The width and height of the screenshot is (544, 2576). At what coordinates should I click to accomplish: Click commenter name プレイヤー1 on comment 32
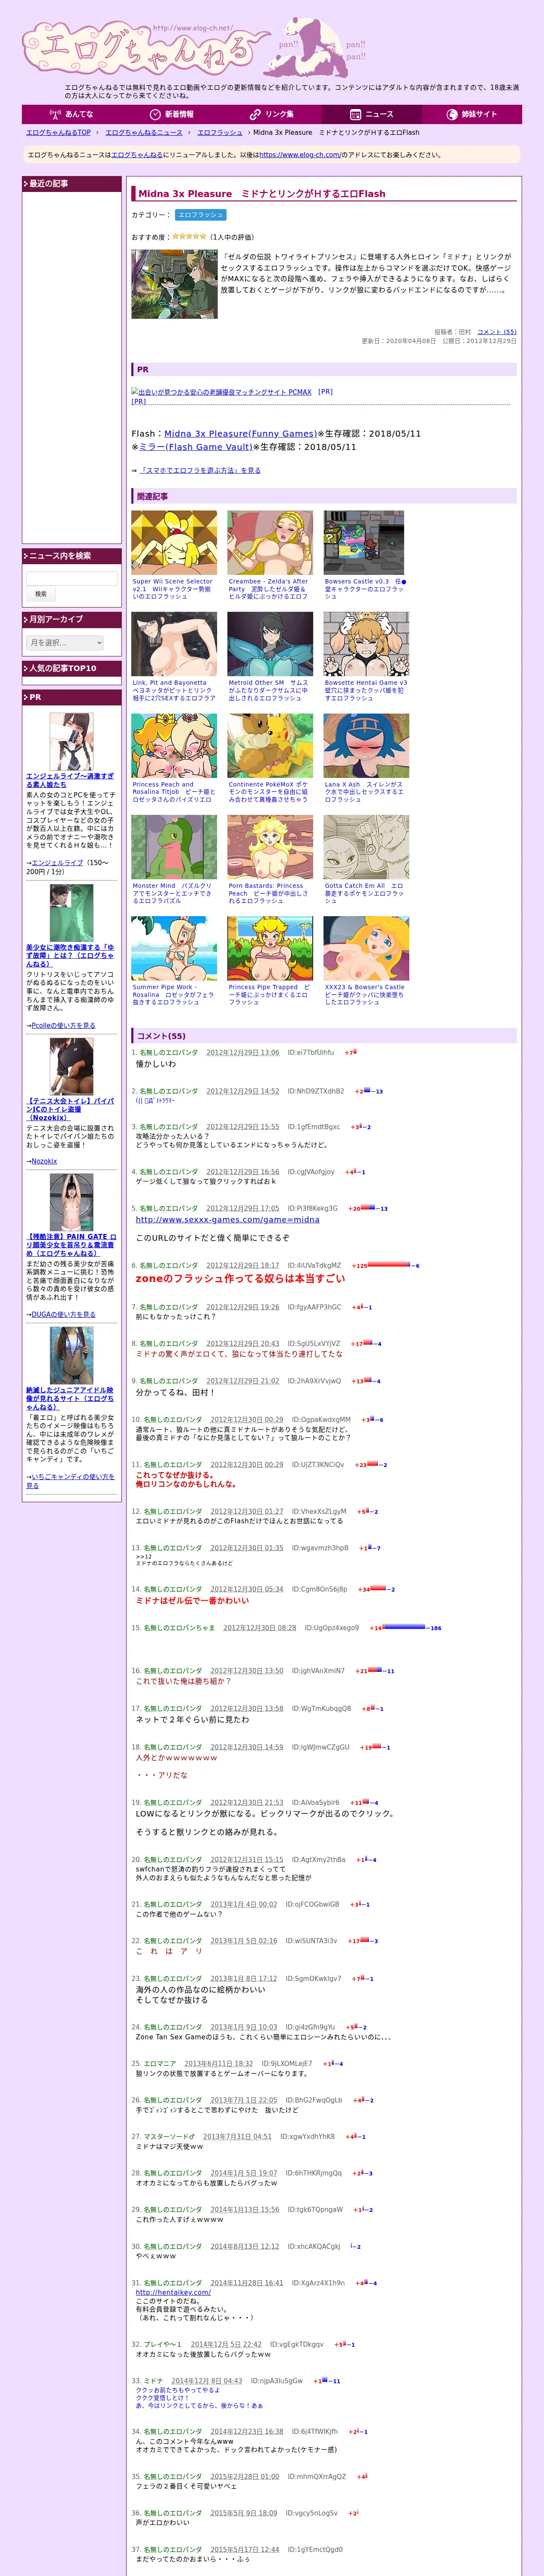(163, 2344)
